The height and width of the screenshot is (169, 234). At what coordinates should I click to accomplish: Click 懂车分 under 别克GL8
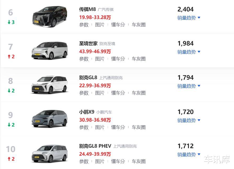118,93
